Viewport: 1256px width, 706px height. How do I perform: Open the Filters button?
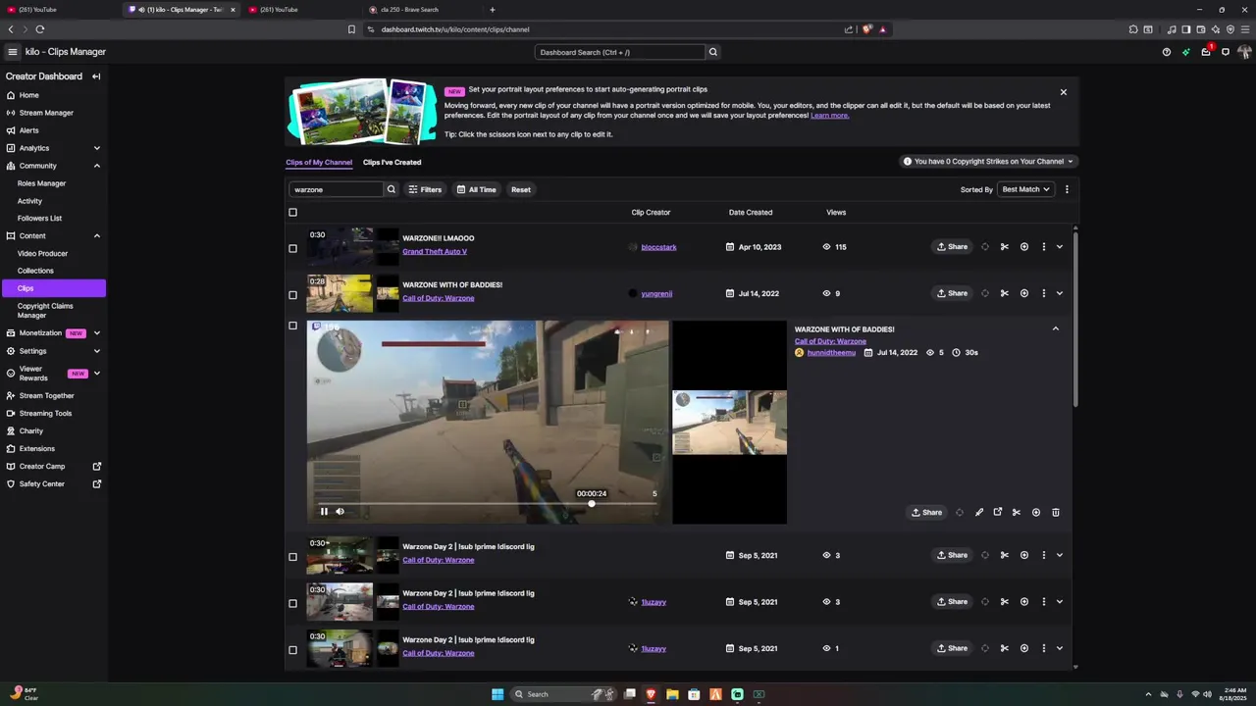click(x=425, y=189)
